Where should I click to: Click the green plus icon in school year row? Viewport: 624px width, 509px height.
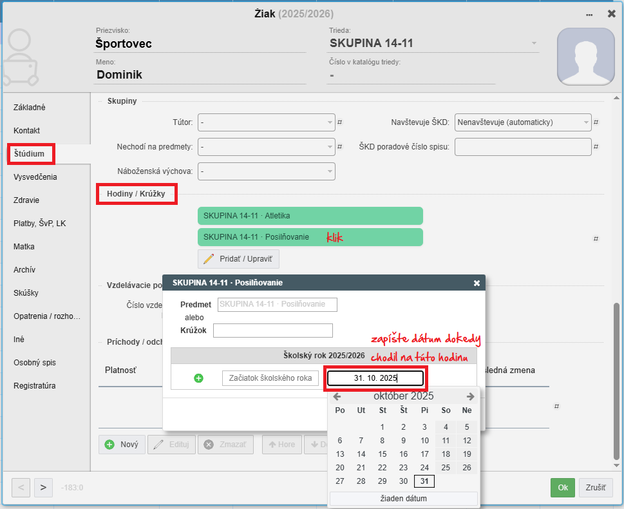click(198, 378)
